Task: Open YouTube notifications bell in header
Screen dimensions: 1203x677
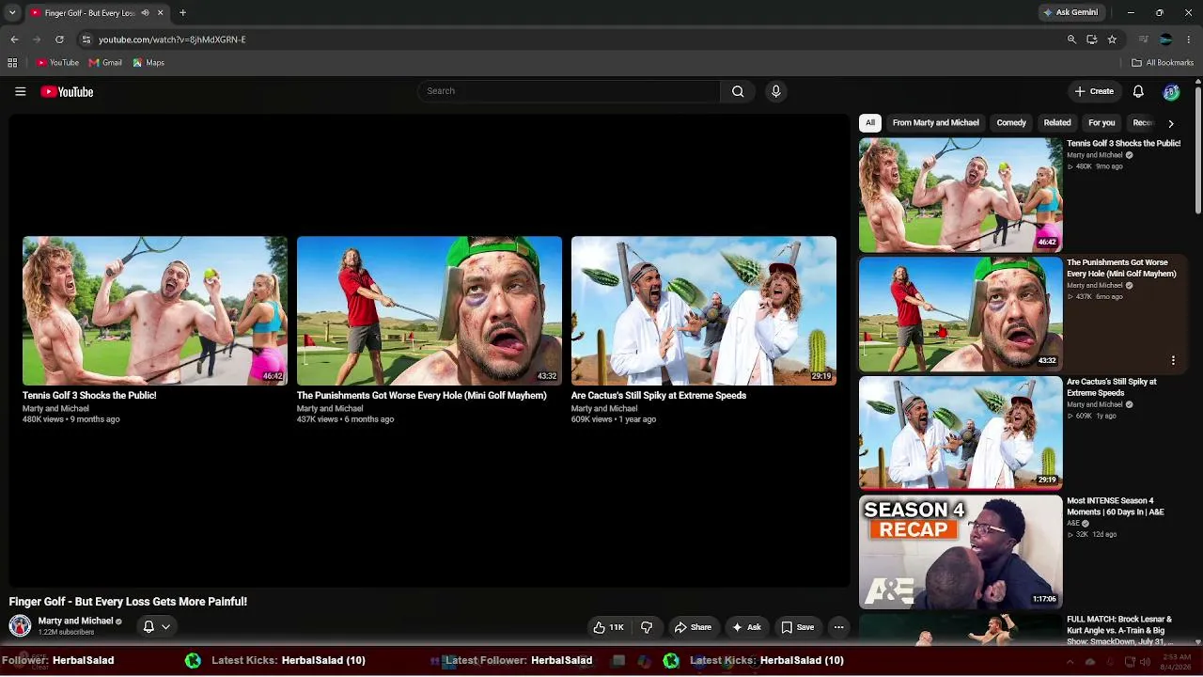Action: [1138, 91]
